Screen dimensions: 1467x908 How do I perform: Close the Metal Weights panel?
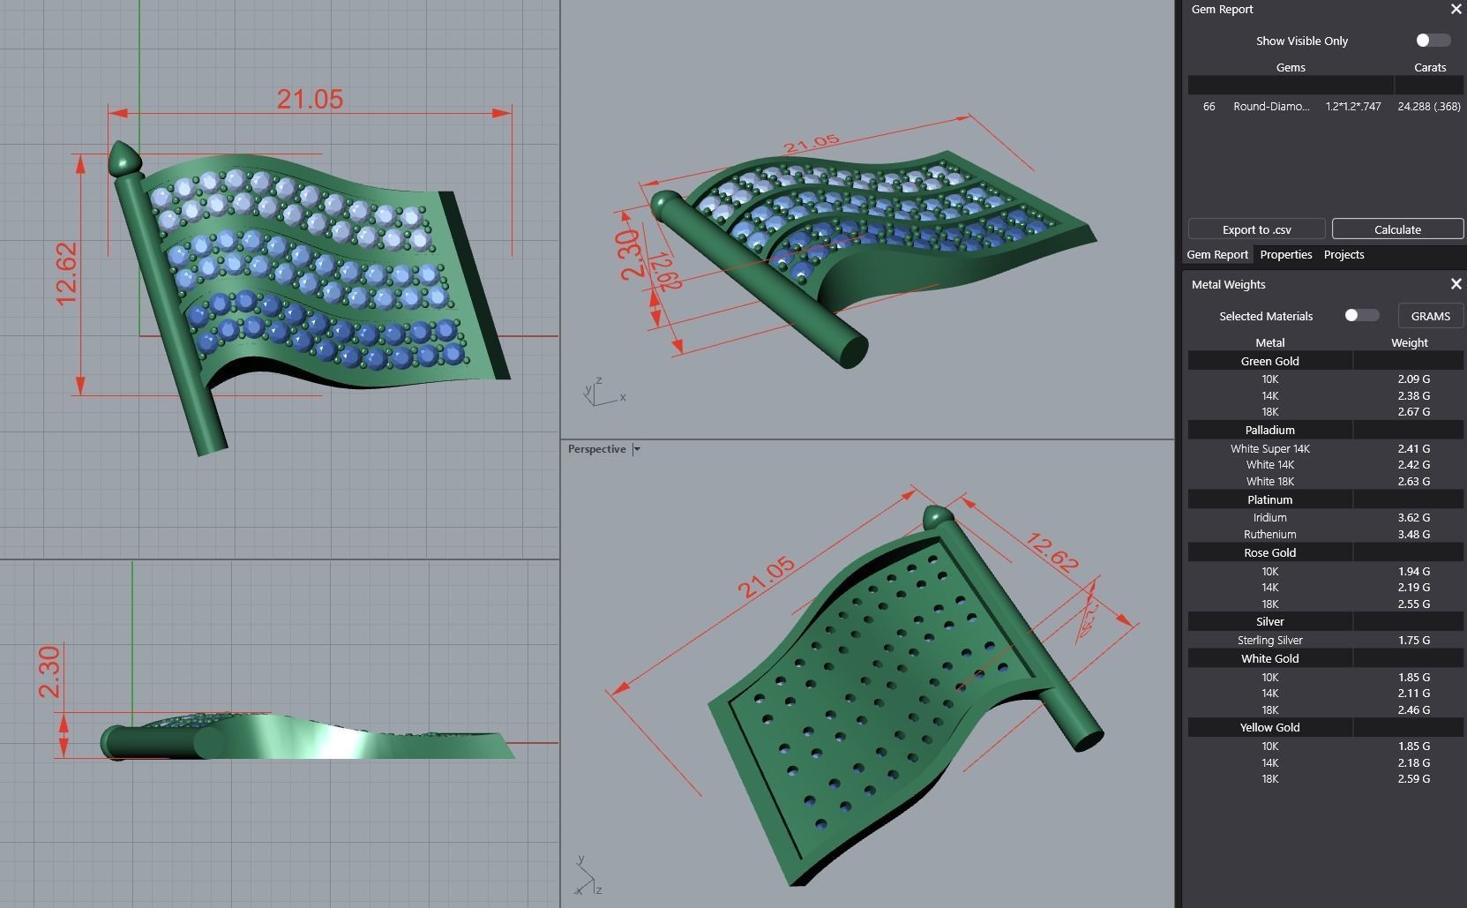(1456, 284)
